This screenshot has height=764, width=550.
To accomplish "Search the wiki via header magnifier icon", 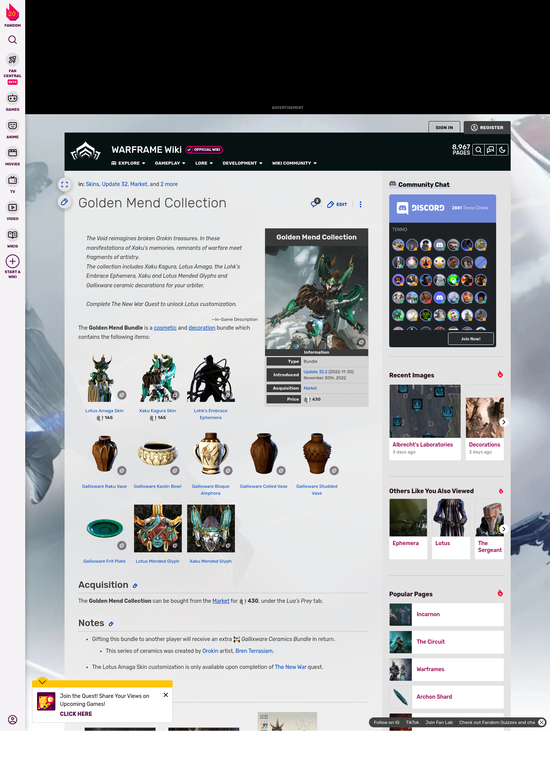I will coord(479,150).
